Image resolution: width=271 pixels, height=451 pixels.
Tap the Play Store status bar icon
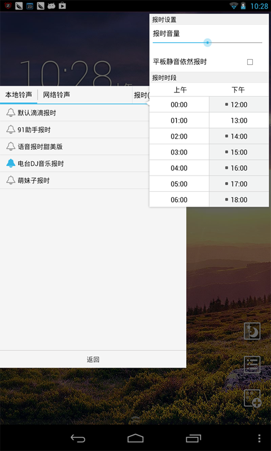pos(62,6)
